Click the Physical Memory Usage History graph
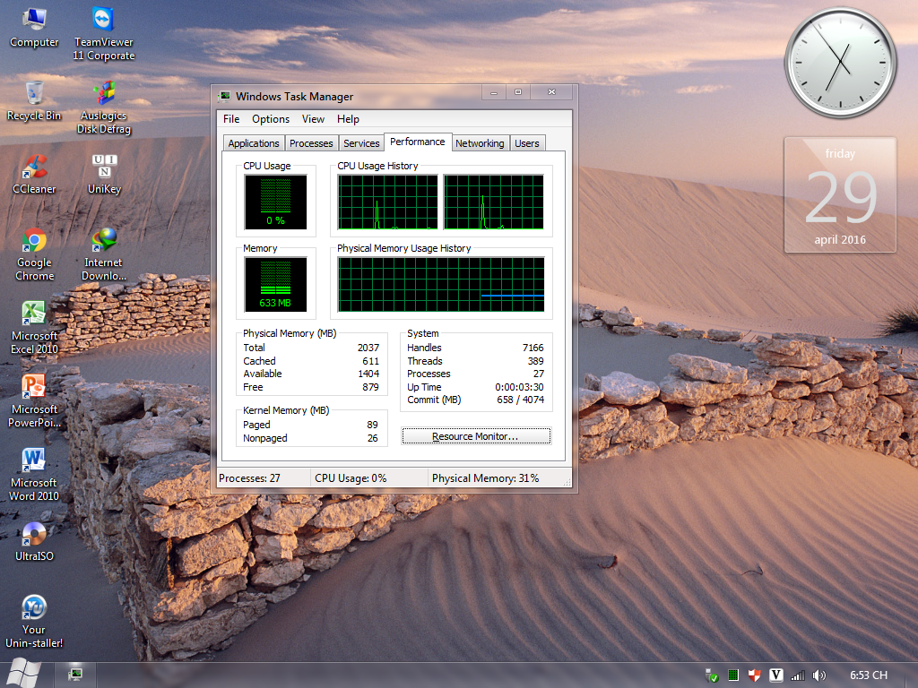This screenshot has width=918, height=688. tap(441, 284)
